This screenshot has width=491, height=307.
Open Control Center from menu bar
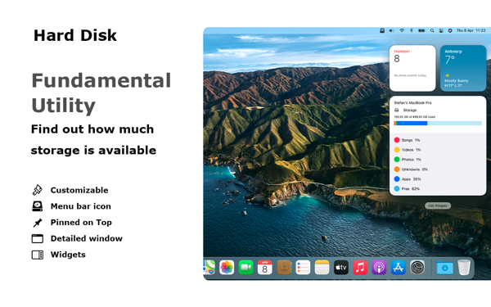point(441,30)
